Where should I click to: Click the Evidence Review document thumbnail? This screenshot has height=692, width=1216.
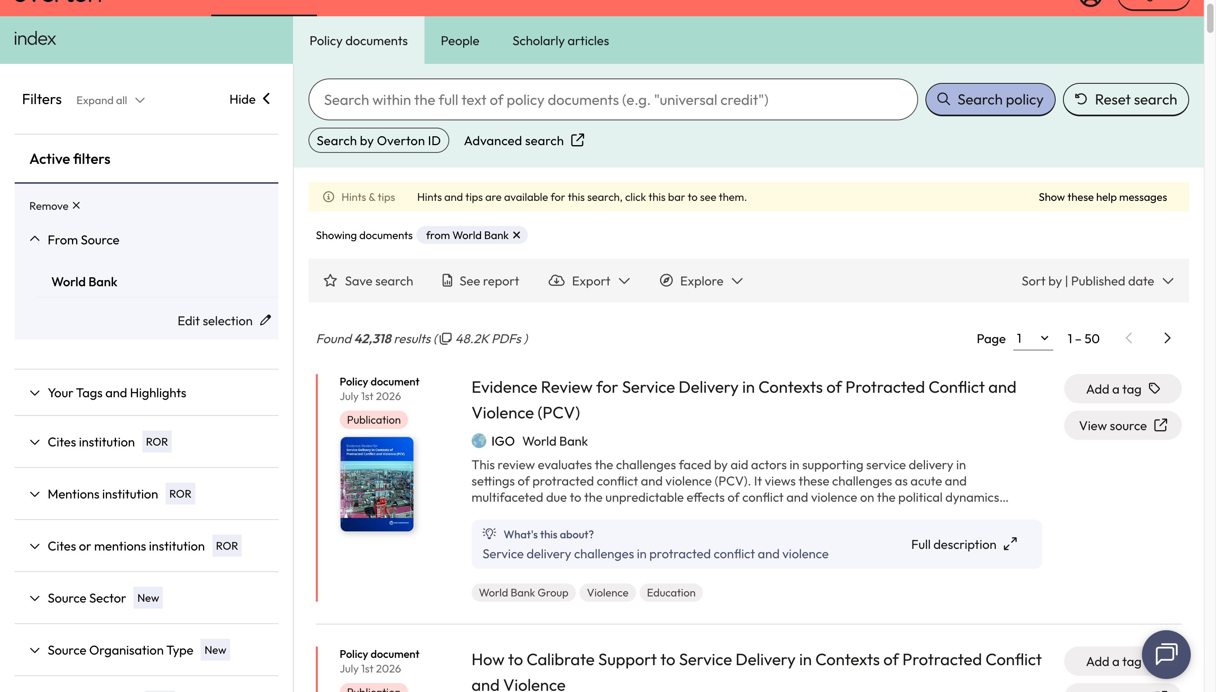point(376,484)
